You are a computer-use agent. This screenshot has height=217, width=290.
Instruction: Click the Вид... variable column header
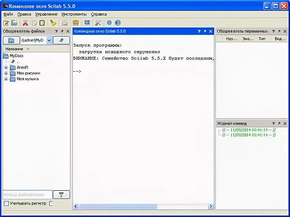(280, 39)
